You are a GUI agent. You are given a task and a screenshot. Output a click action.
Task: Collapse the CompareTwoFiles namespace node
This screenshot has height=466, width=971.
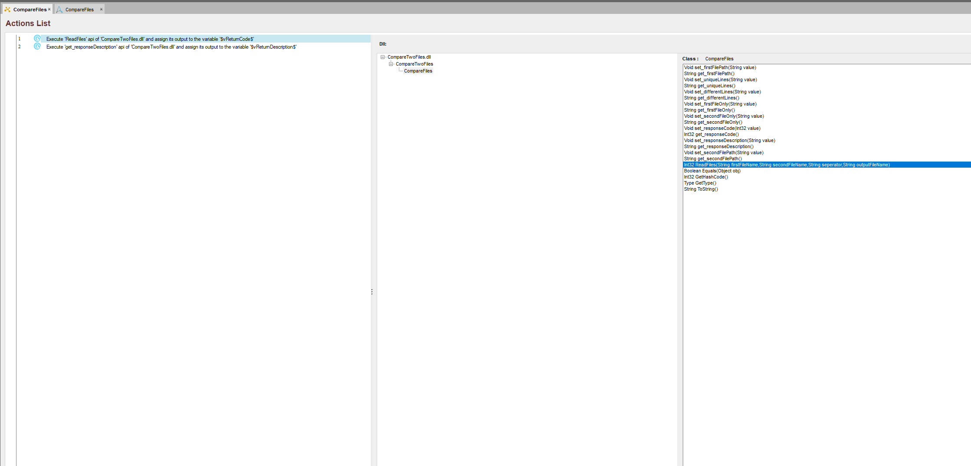(x=391, y=64)
